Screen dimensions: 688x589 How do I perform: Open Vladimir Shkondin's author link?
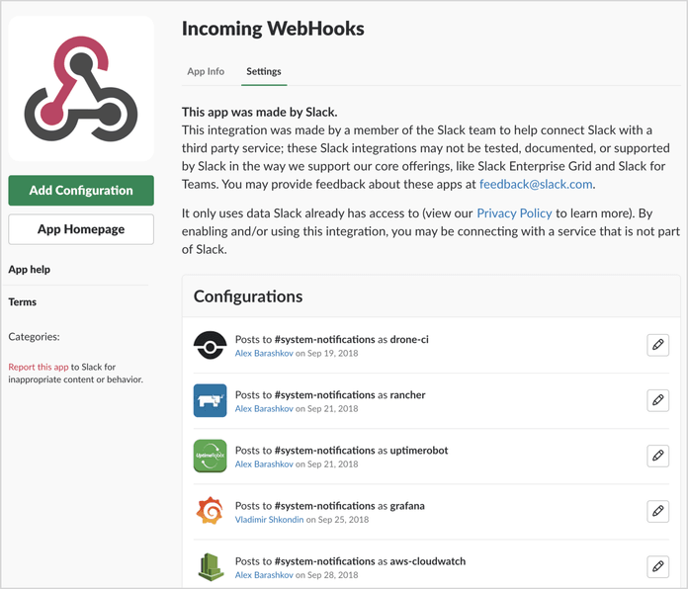point(269,519)
